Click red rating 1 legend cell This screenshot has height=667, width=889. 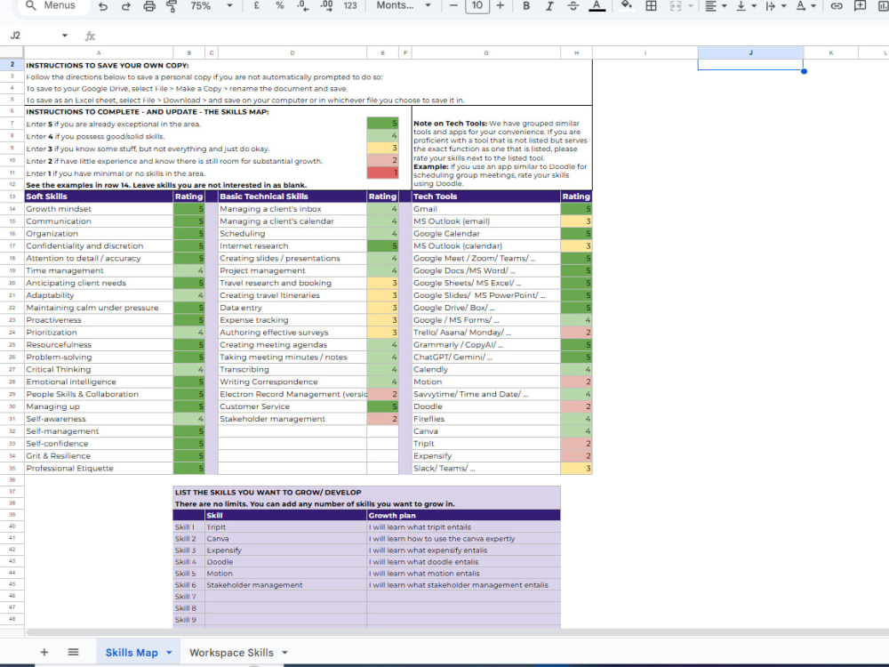coord(382,173)
